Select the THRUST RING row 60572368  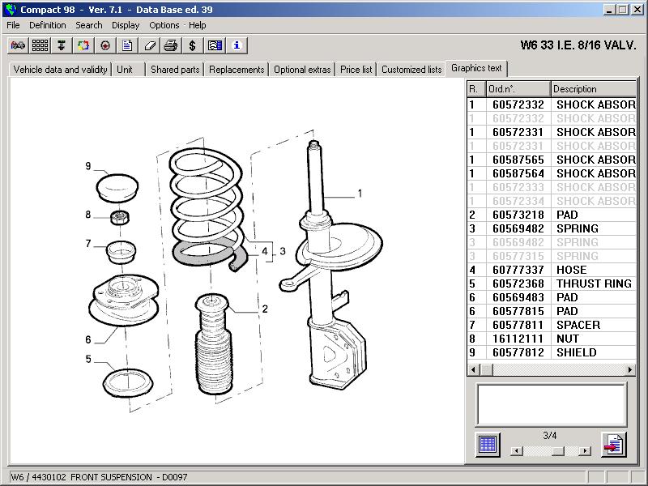point(552,284)
